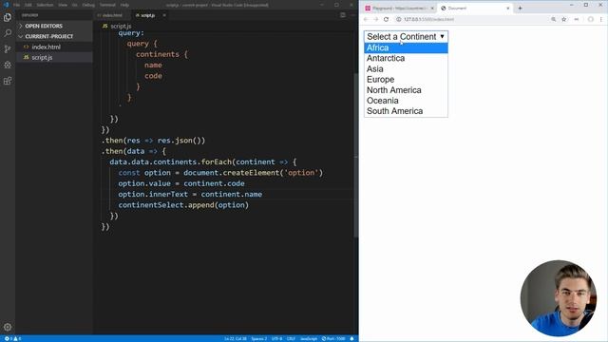The image size is (608, 342).
Task: Choose Antarctica from the continent list
Action: click(x=406, y=58)
